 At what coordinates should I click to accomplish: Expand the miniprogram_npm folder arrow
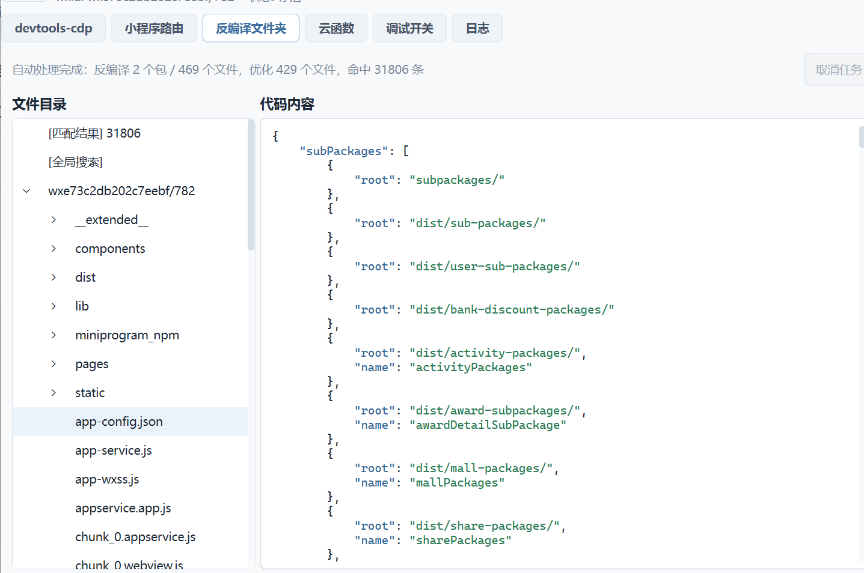point(54,335)
